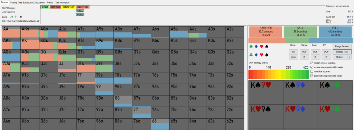Switch to the Preflop tab
The image size is (354, 130).
50,2
